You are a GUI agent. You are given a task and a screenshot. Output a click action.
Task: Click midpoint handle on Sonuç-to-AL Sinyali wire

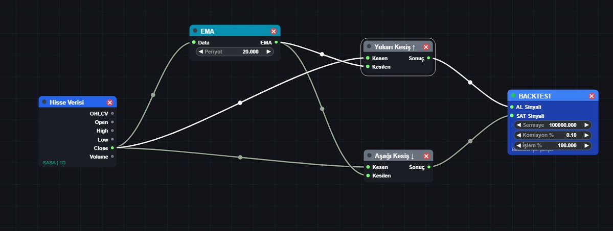click(470, 82)
